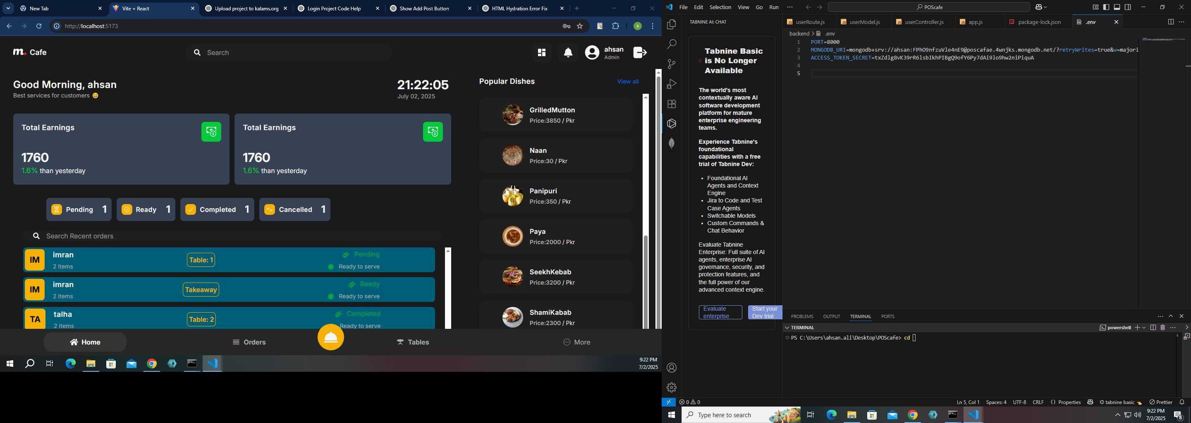Open new terminal launch profile dropdown arrow

[x=1144, y=328]
